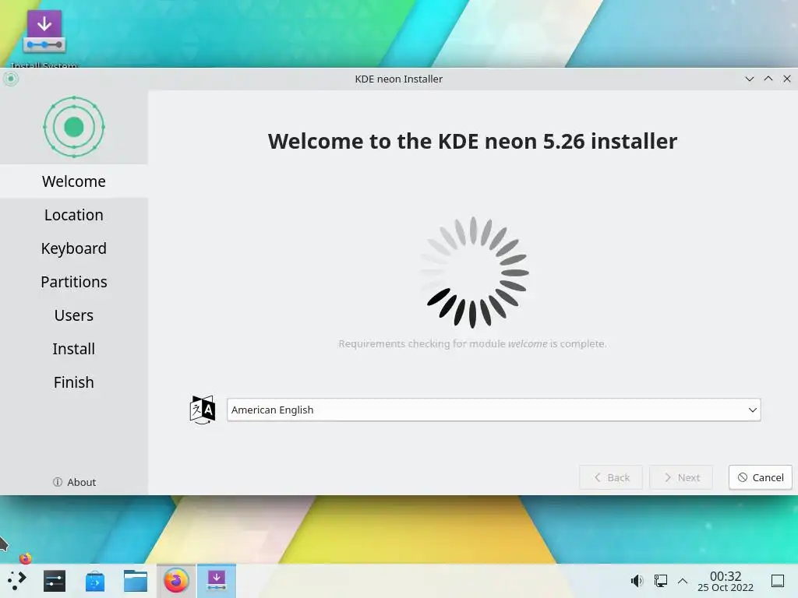The height and width of the screenshot is (598, 798).
Task: Open the About link in sidebar
Action: 74,482
